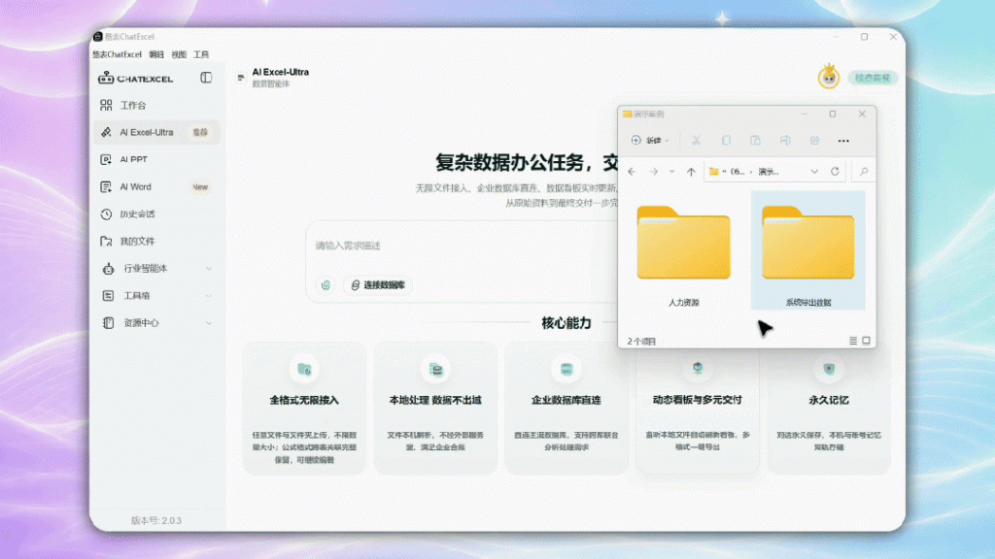The height and width of the screenshot is (559, 995).
Task: Click the crowned avatar icon
Action: [x=828, y=78]
